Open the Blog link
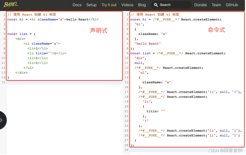The height and width of the screenshot is (155, 246). tap(142, 5)
